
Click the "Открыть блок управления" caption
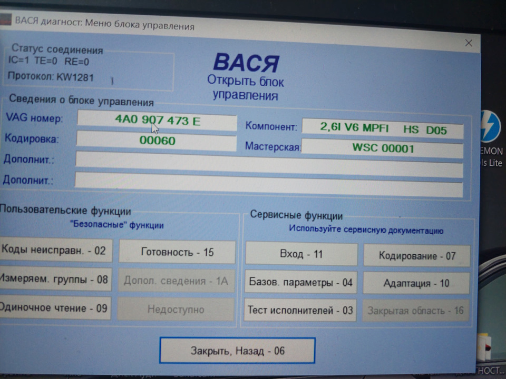tap(245, 88)
